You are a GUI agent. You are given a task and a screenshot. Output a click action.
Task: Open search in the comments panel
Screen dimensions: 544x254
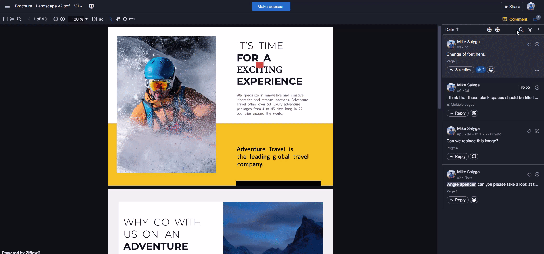tap(521, 30)
